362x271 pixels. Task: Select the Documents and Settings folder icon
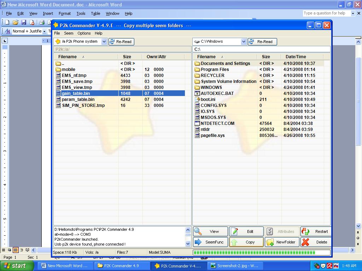(x=197, y=64)
